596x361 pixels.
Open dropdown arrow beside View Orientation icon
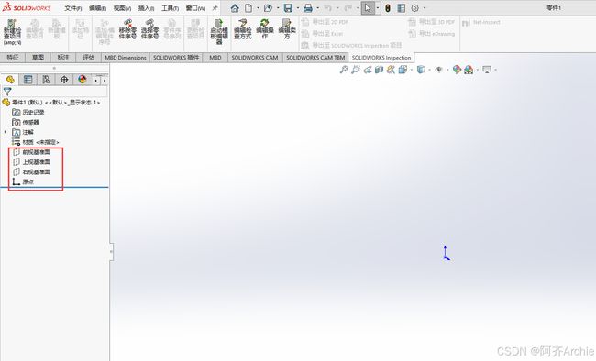pos(412,70)
